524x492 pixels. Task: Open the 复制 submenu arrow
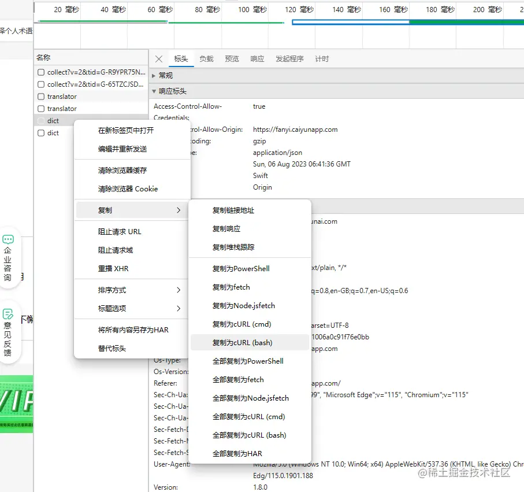tap(179, 210)
